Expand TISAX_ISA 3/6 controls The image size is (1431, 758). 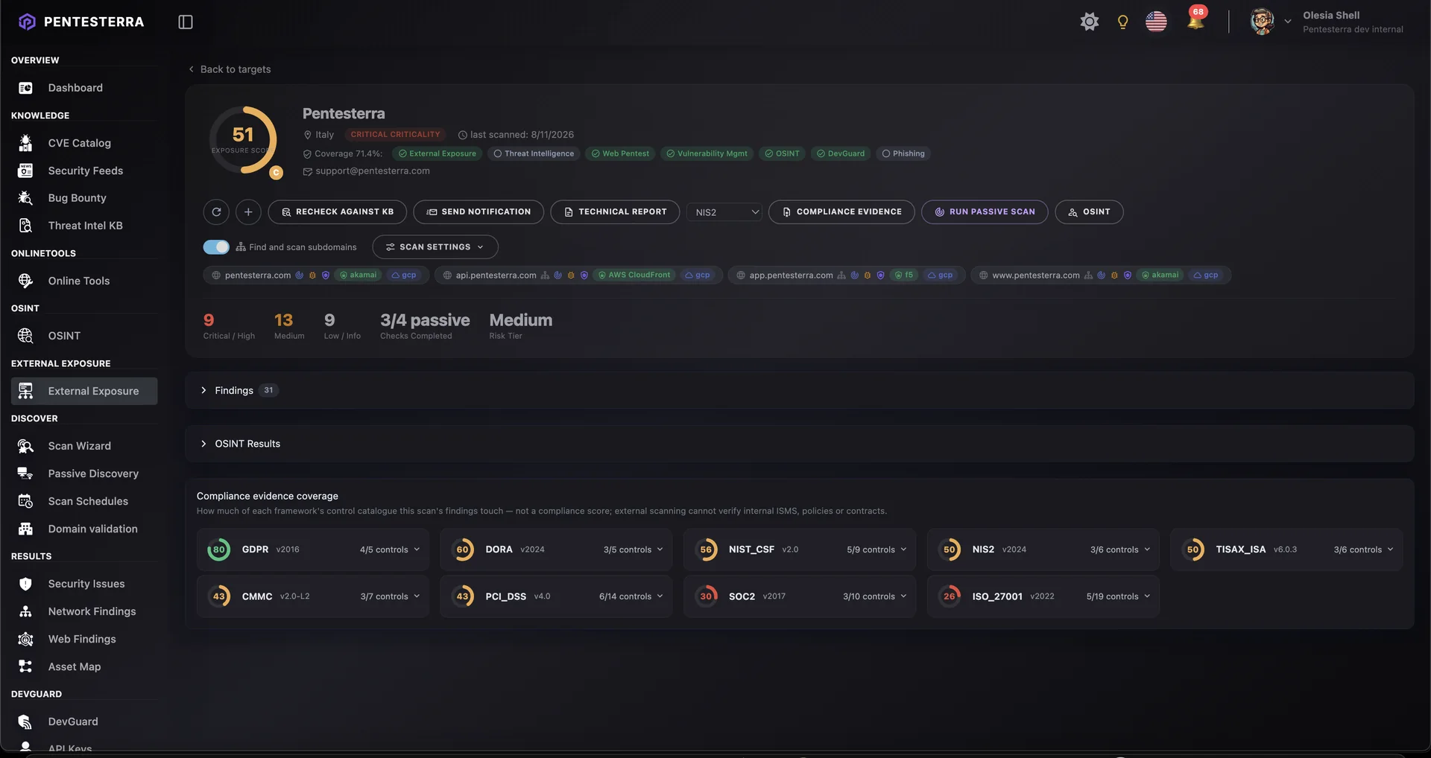click(1363, 550)
